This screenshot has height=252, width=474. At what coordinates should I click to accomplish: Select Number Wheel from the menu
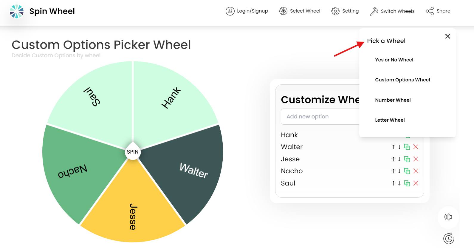click(x=393, y=100)
